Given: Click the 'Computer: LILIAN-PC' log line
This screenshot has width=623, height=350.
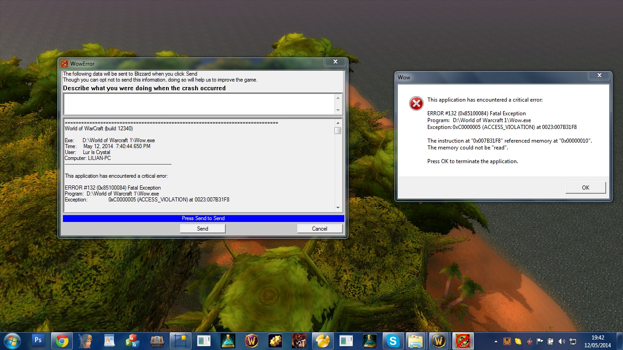Looking at the screenshot, I should click(88, 158).
